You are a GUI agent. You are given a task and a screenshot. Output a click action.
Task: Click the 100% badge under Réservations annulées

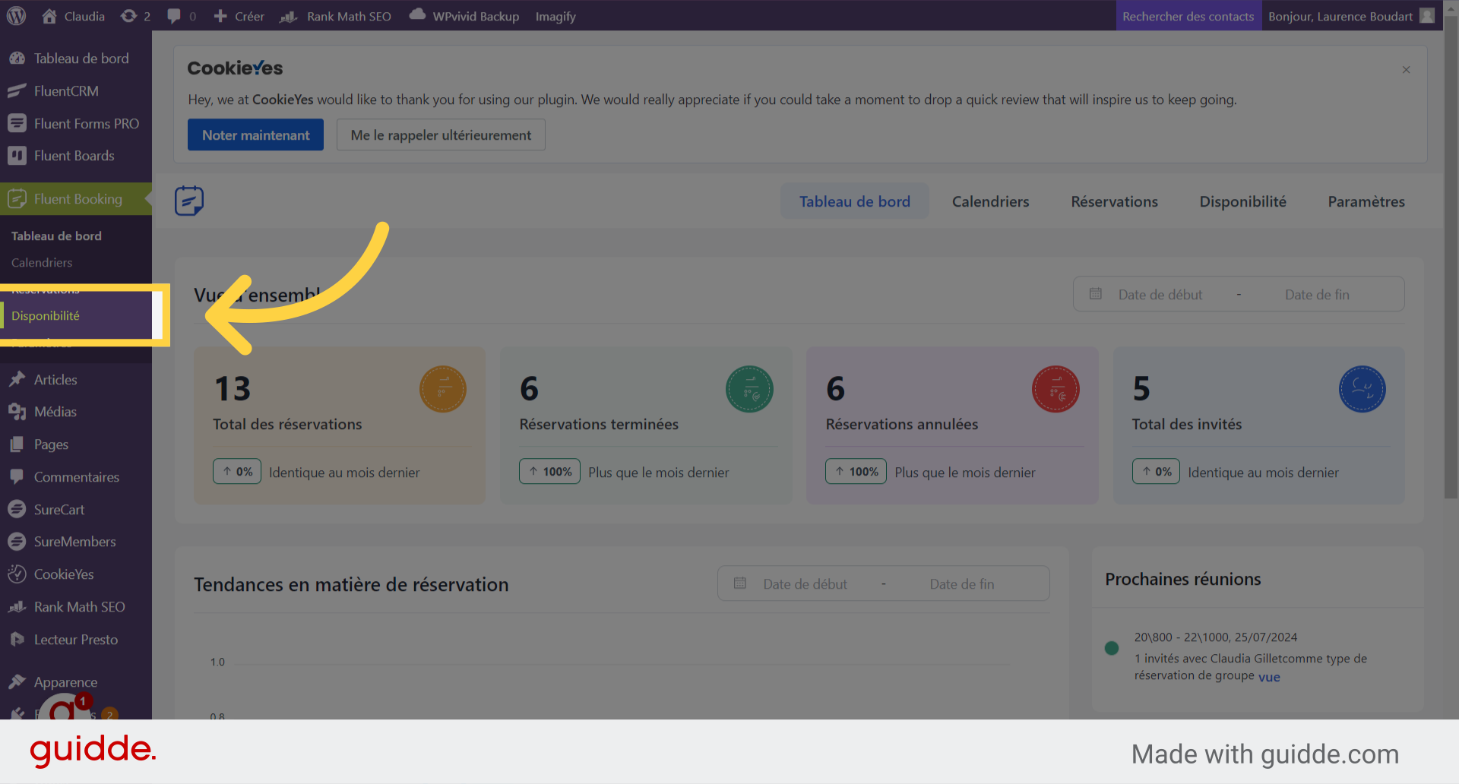856,471
